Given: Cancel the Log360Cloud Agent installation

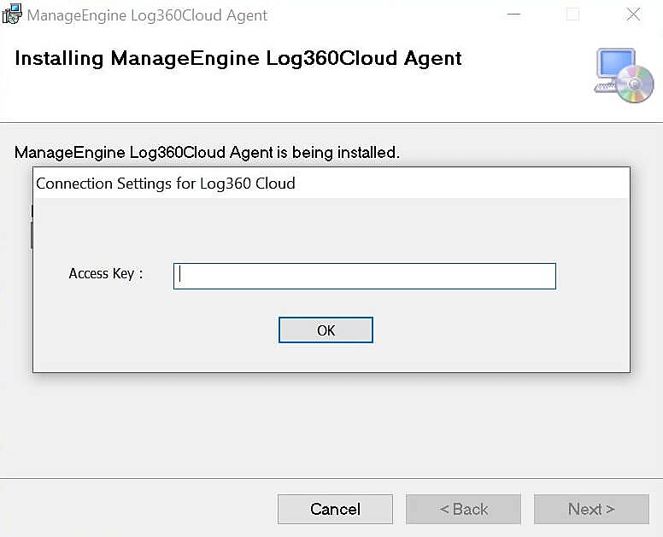Looking at the screenshot, I should pos(335,509).
